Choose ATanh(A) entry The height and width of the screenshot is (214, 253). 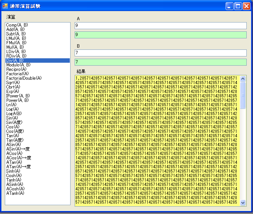pyautogui.click(x=38, y=193)
